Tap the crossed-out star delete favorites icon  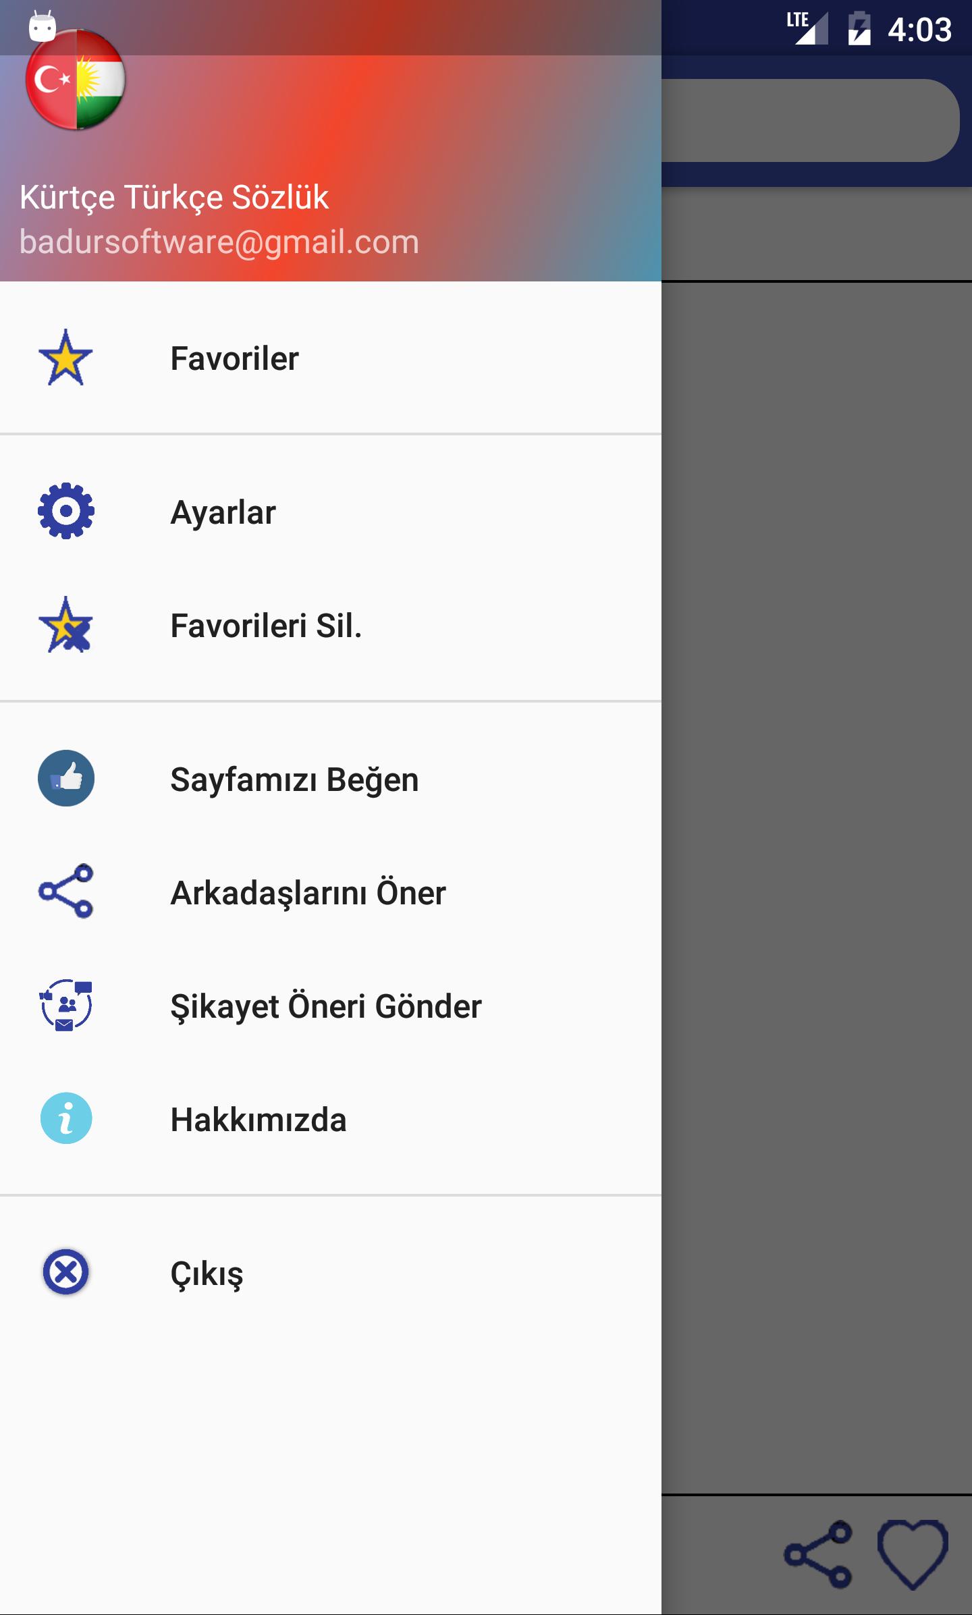pos(65,624)
